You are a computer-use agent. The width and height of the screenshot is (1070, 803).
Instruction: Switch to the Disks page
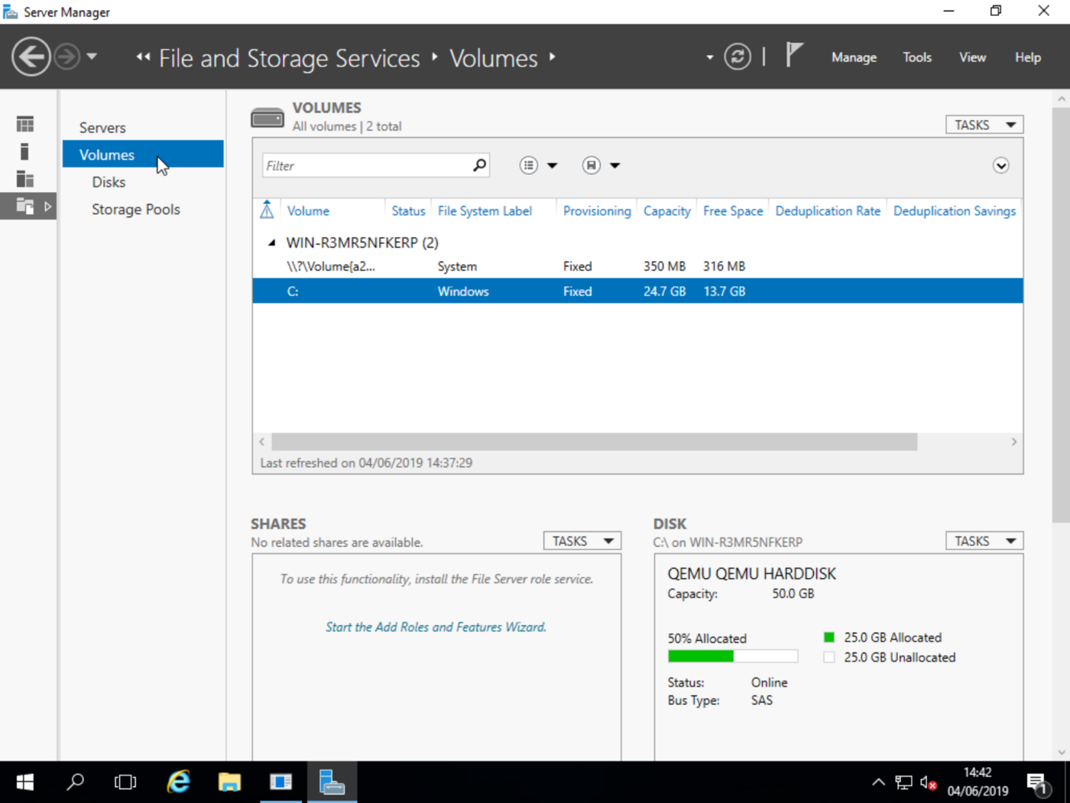click(109, 181)
